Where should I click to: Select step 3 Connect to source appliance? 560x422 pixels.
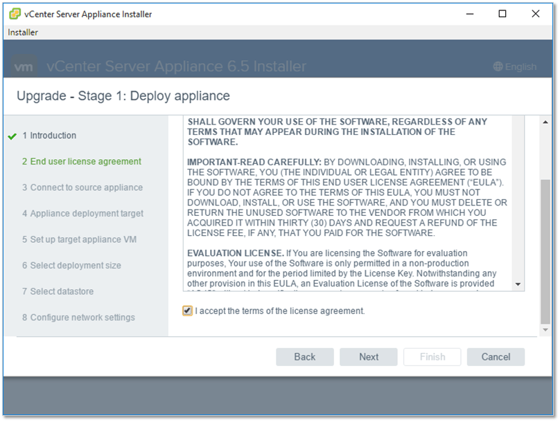point(82,187)
